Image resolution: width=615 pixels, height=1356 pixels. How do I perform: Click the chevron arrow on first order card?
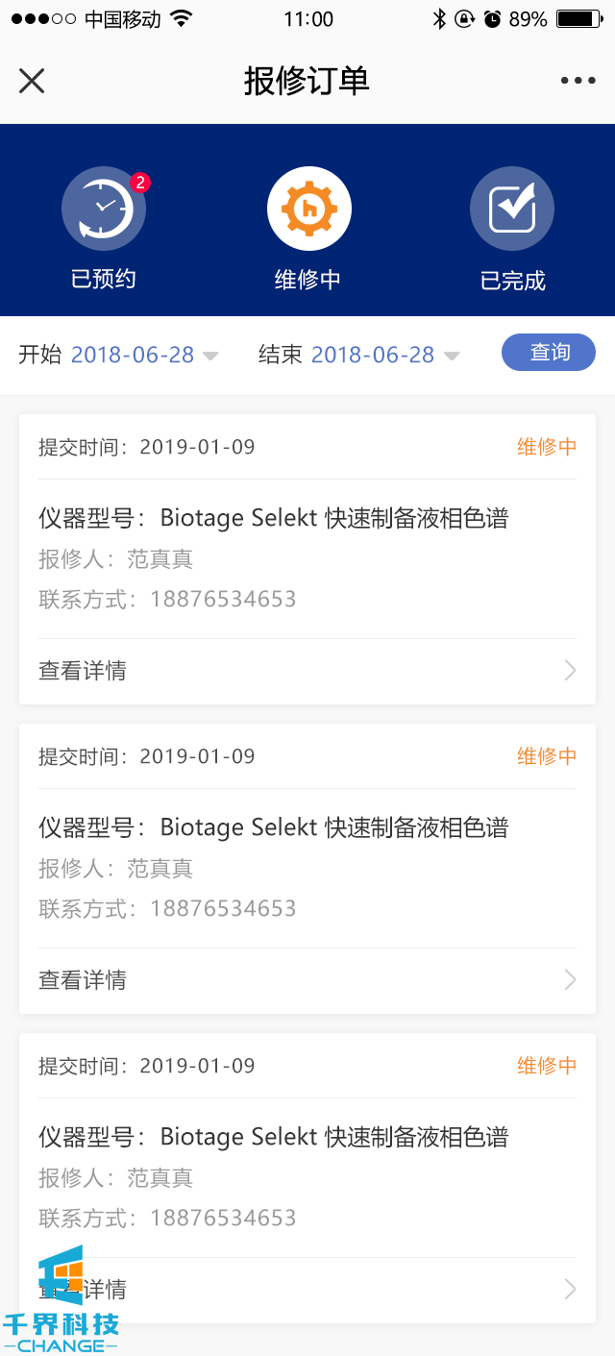pyautogui.click(x=570, y=671)
